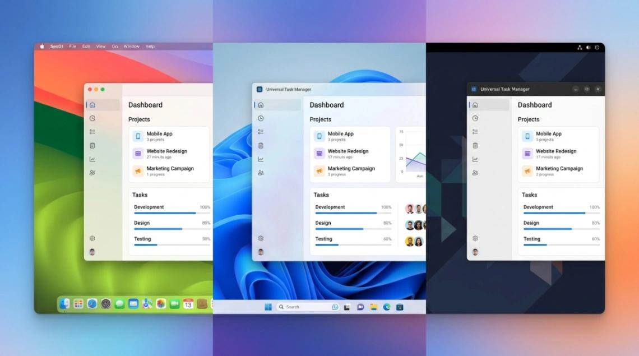Open Microsoft Edge on the Windows taskbar
This screenshot has height=356, width=639.
(x=387, y=307)
